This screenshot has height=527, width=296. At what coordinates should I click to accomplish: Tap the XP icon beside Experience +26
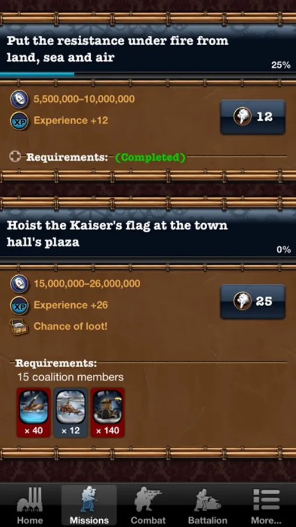[x=19, y=306]
